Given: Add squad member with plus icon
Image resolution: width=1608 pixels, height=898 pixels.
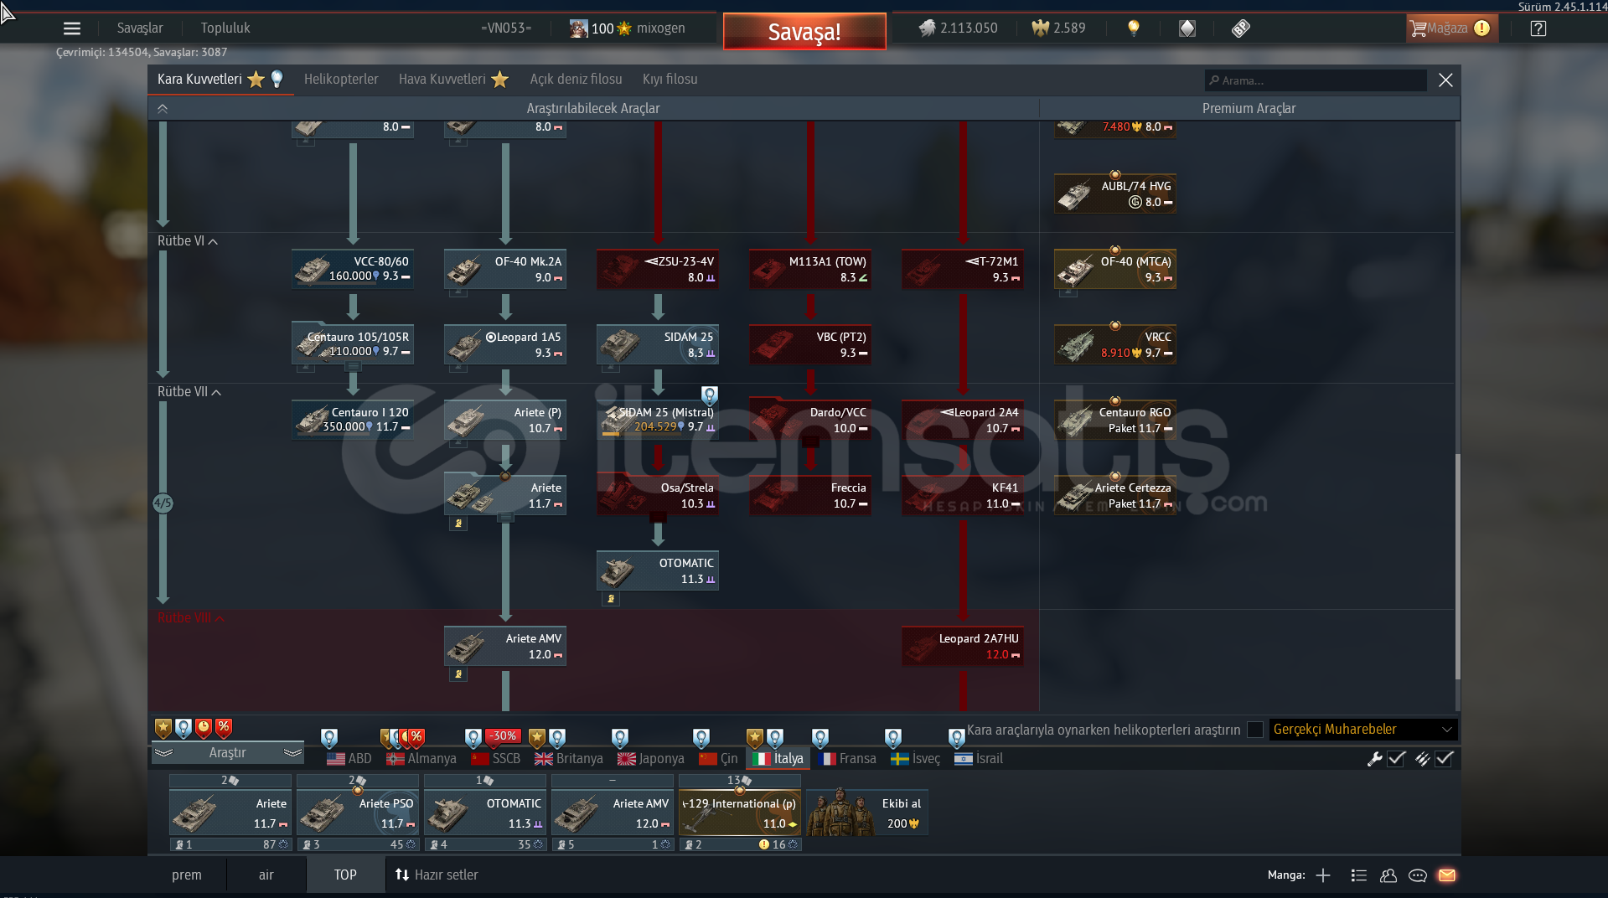Looking at the screenshot, I should click(x=1323, y=875).
